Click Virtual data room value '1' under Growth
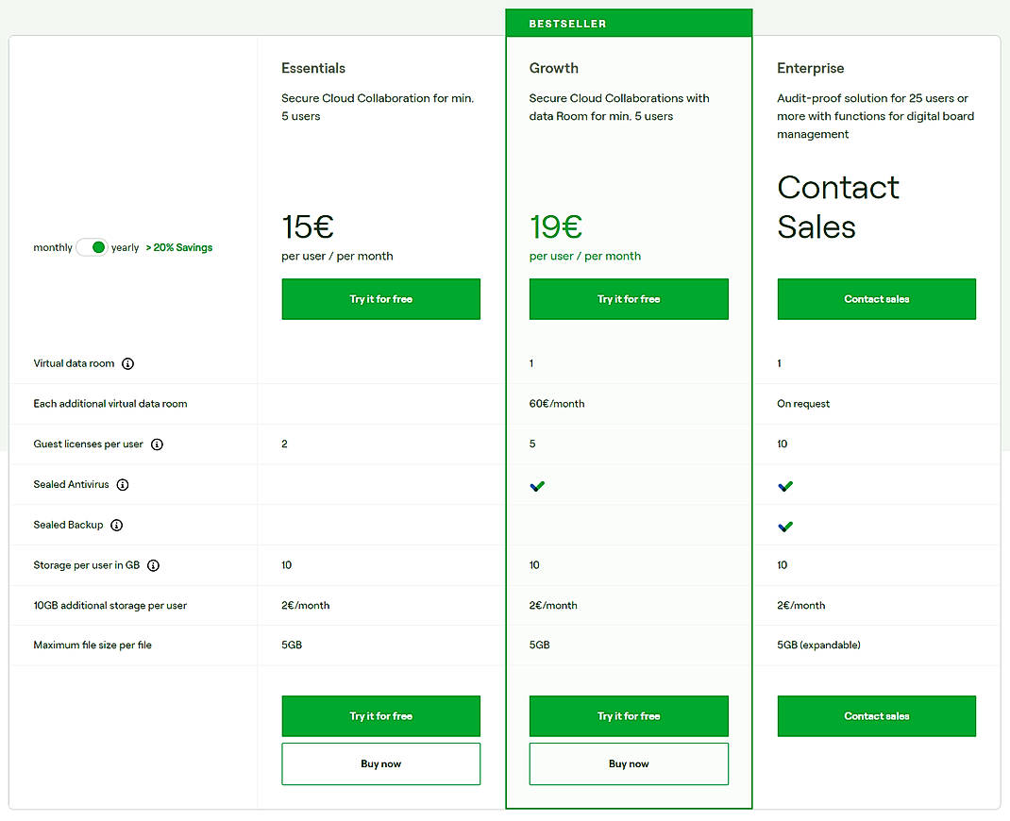Viewport: 1010px width, 821px height. coord(531,364)
